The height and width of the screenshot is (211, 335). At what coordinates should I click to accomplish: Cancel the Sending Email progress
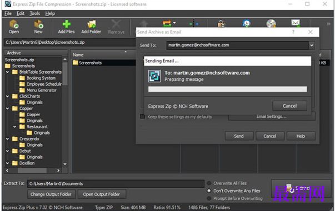[289, 106]
